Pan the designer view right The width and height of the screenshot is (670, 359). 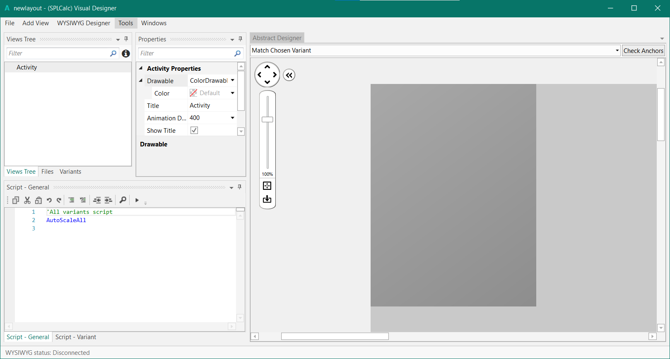275,75
